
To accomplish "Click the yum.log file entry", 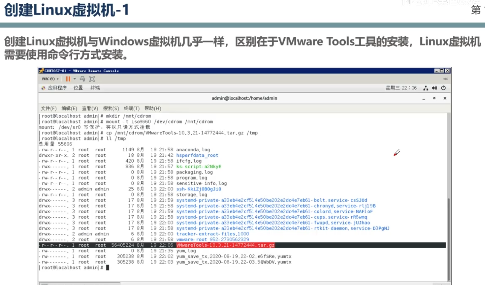I will 186,251.
